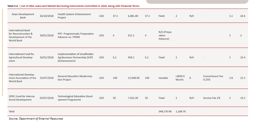This screenshot has height=124, width=254.
Task: Select the date 26/10/2018
Action: (47, 16)
